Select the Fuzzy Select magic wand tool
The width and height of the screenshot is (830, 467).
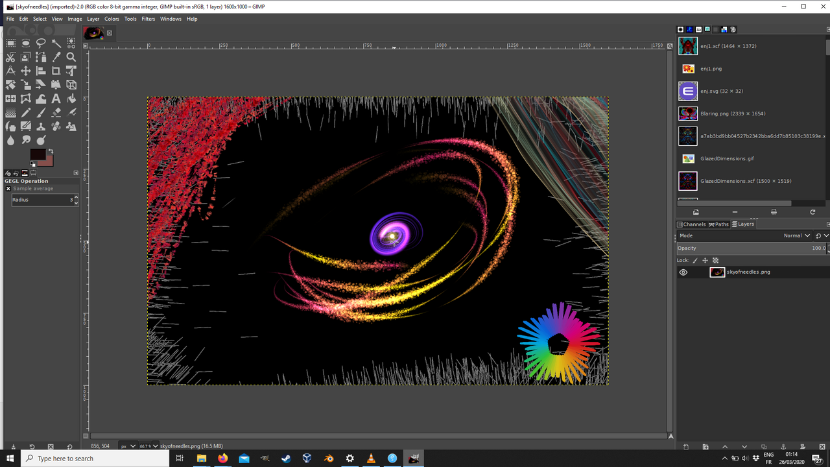[56, 43]
